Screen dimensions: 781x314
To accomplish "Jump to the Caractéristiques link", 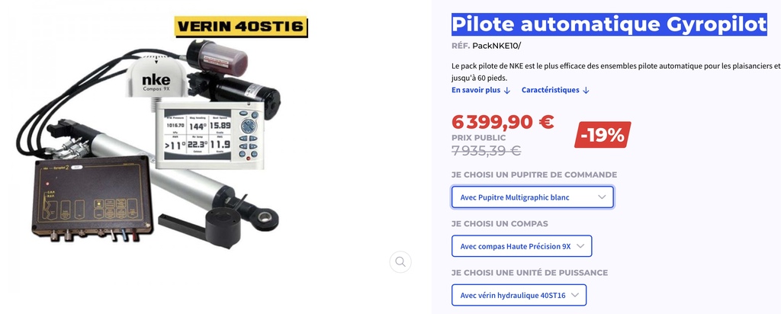I will 551,90.
